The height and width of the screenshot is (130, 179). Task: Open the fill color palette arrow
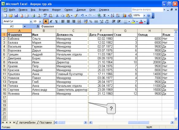tap(137, 22)
